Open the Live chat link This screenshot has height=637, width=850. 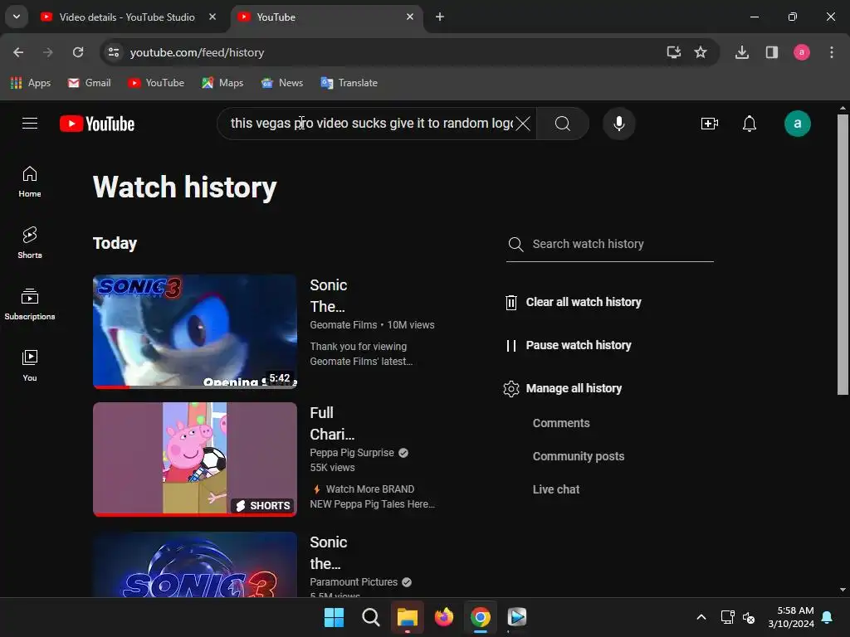[555, 489]
